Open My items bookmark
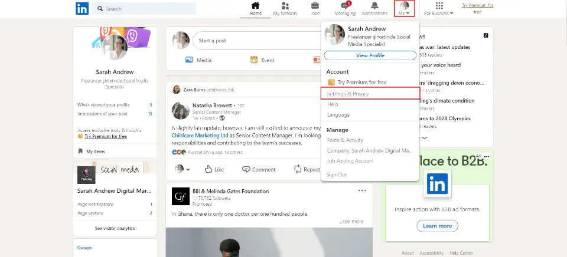Image resolution: width=567 pixels, height=257 pixels. click(92, 151)
